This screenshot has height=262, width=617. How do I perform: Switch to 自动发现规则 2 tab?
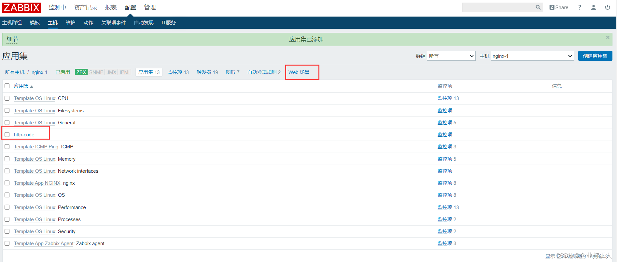click(x=264, y=72)
